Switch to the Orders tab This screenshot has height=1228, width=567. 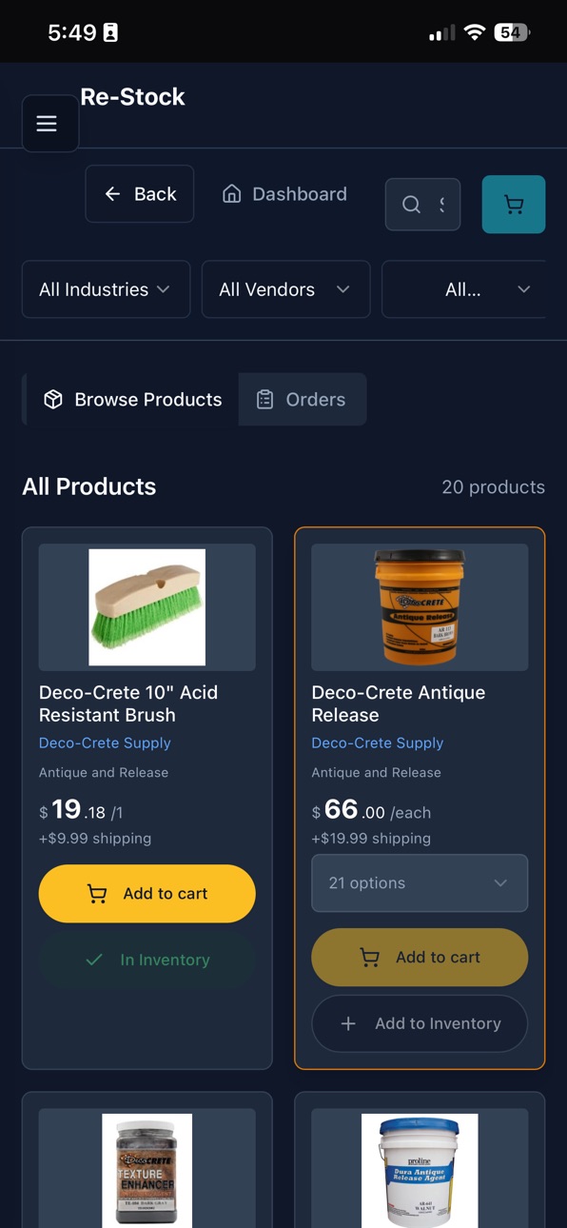pos(303,400)
